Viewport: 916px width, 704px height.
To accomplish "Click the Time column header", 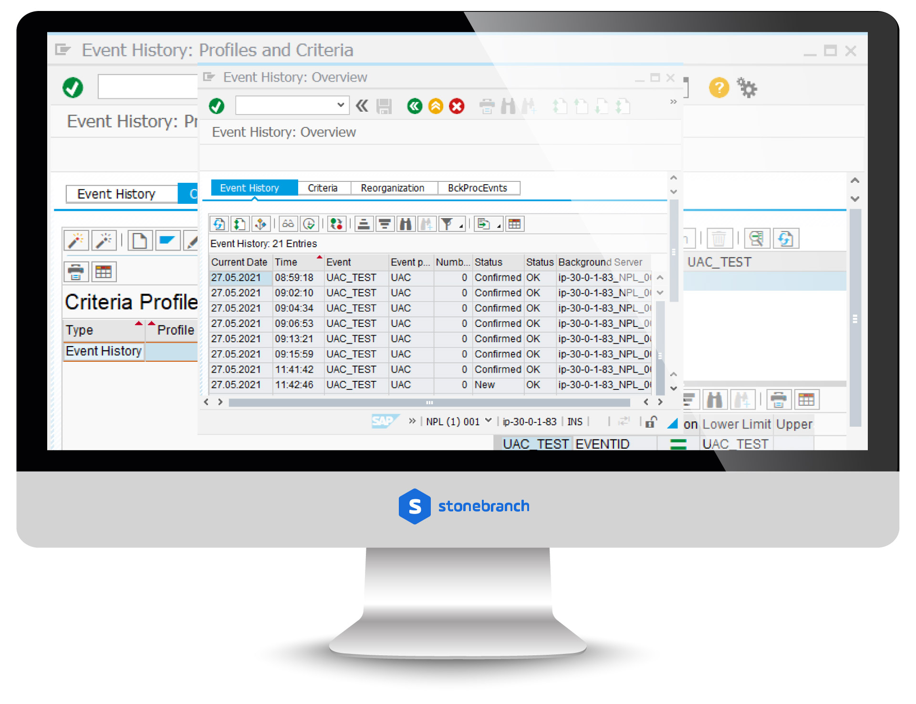I will tap(299, 262).
